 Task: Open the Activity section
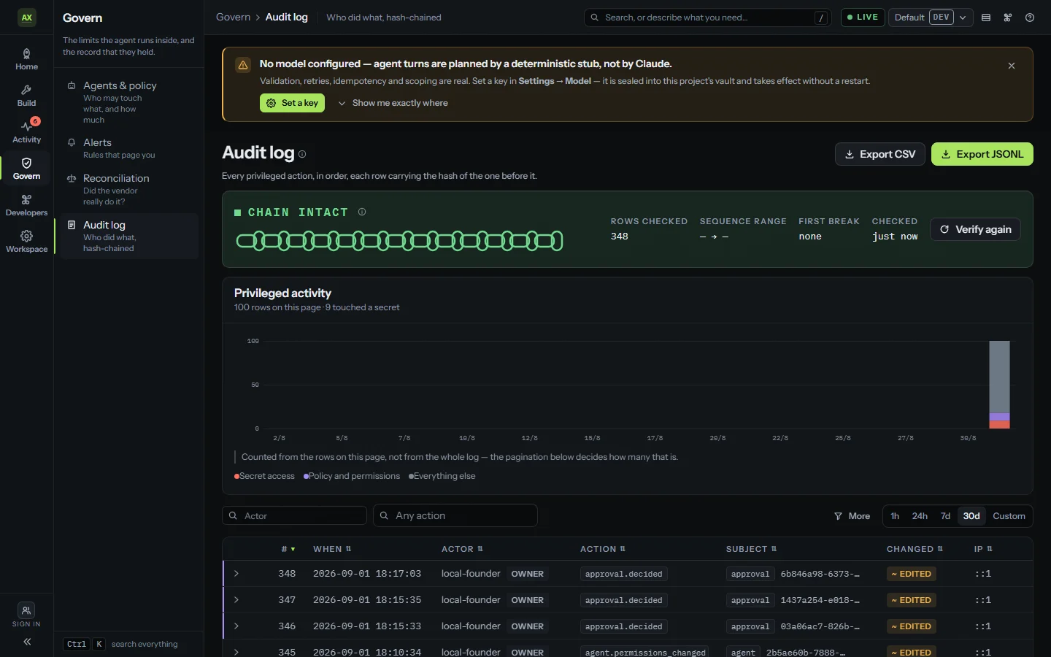click(x=27, y=132)
